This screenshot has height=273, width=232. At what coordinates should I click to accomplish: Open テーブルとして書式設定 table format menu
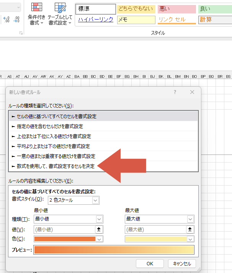pos(60,14)
